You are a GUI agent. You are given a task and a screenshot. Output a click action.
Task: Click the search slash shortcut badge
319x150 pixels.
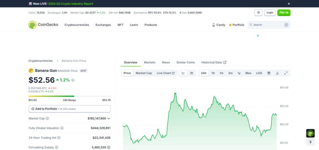coord(286,25)
